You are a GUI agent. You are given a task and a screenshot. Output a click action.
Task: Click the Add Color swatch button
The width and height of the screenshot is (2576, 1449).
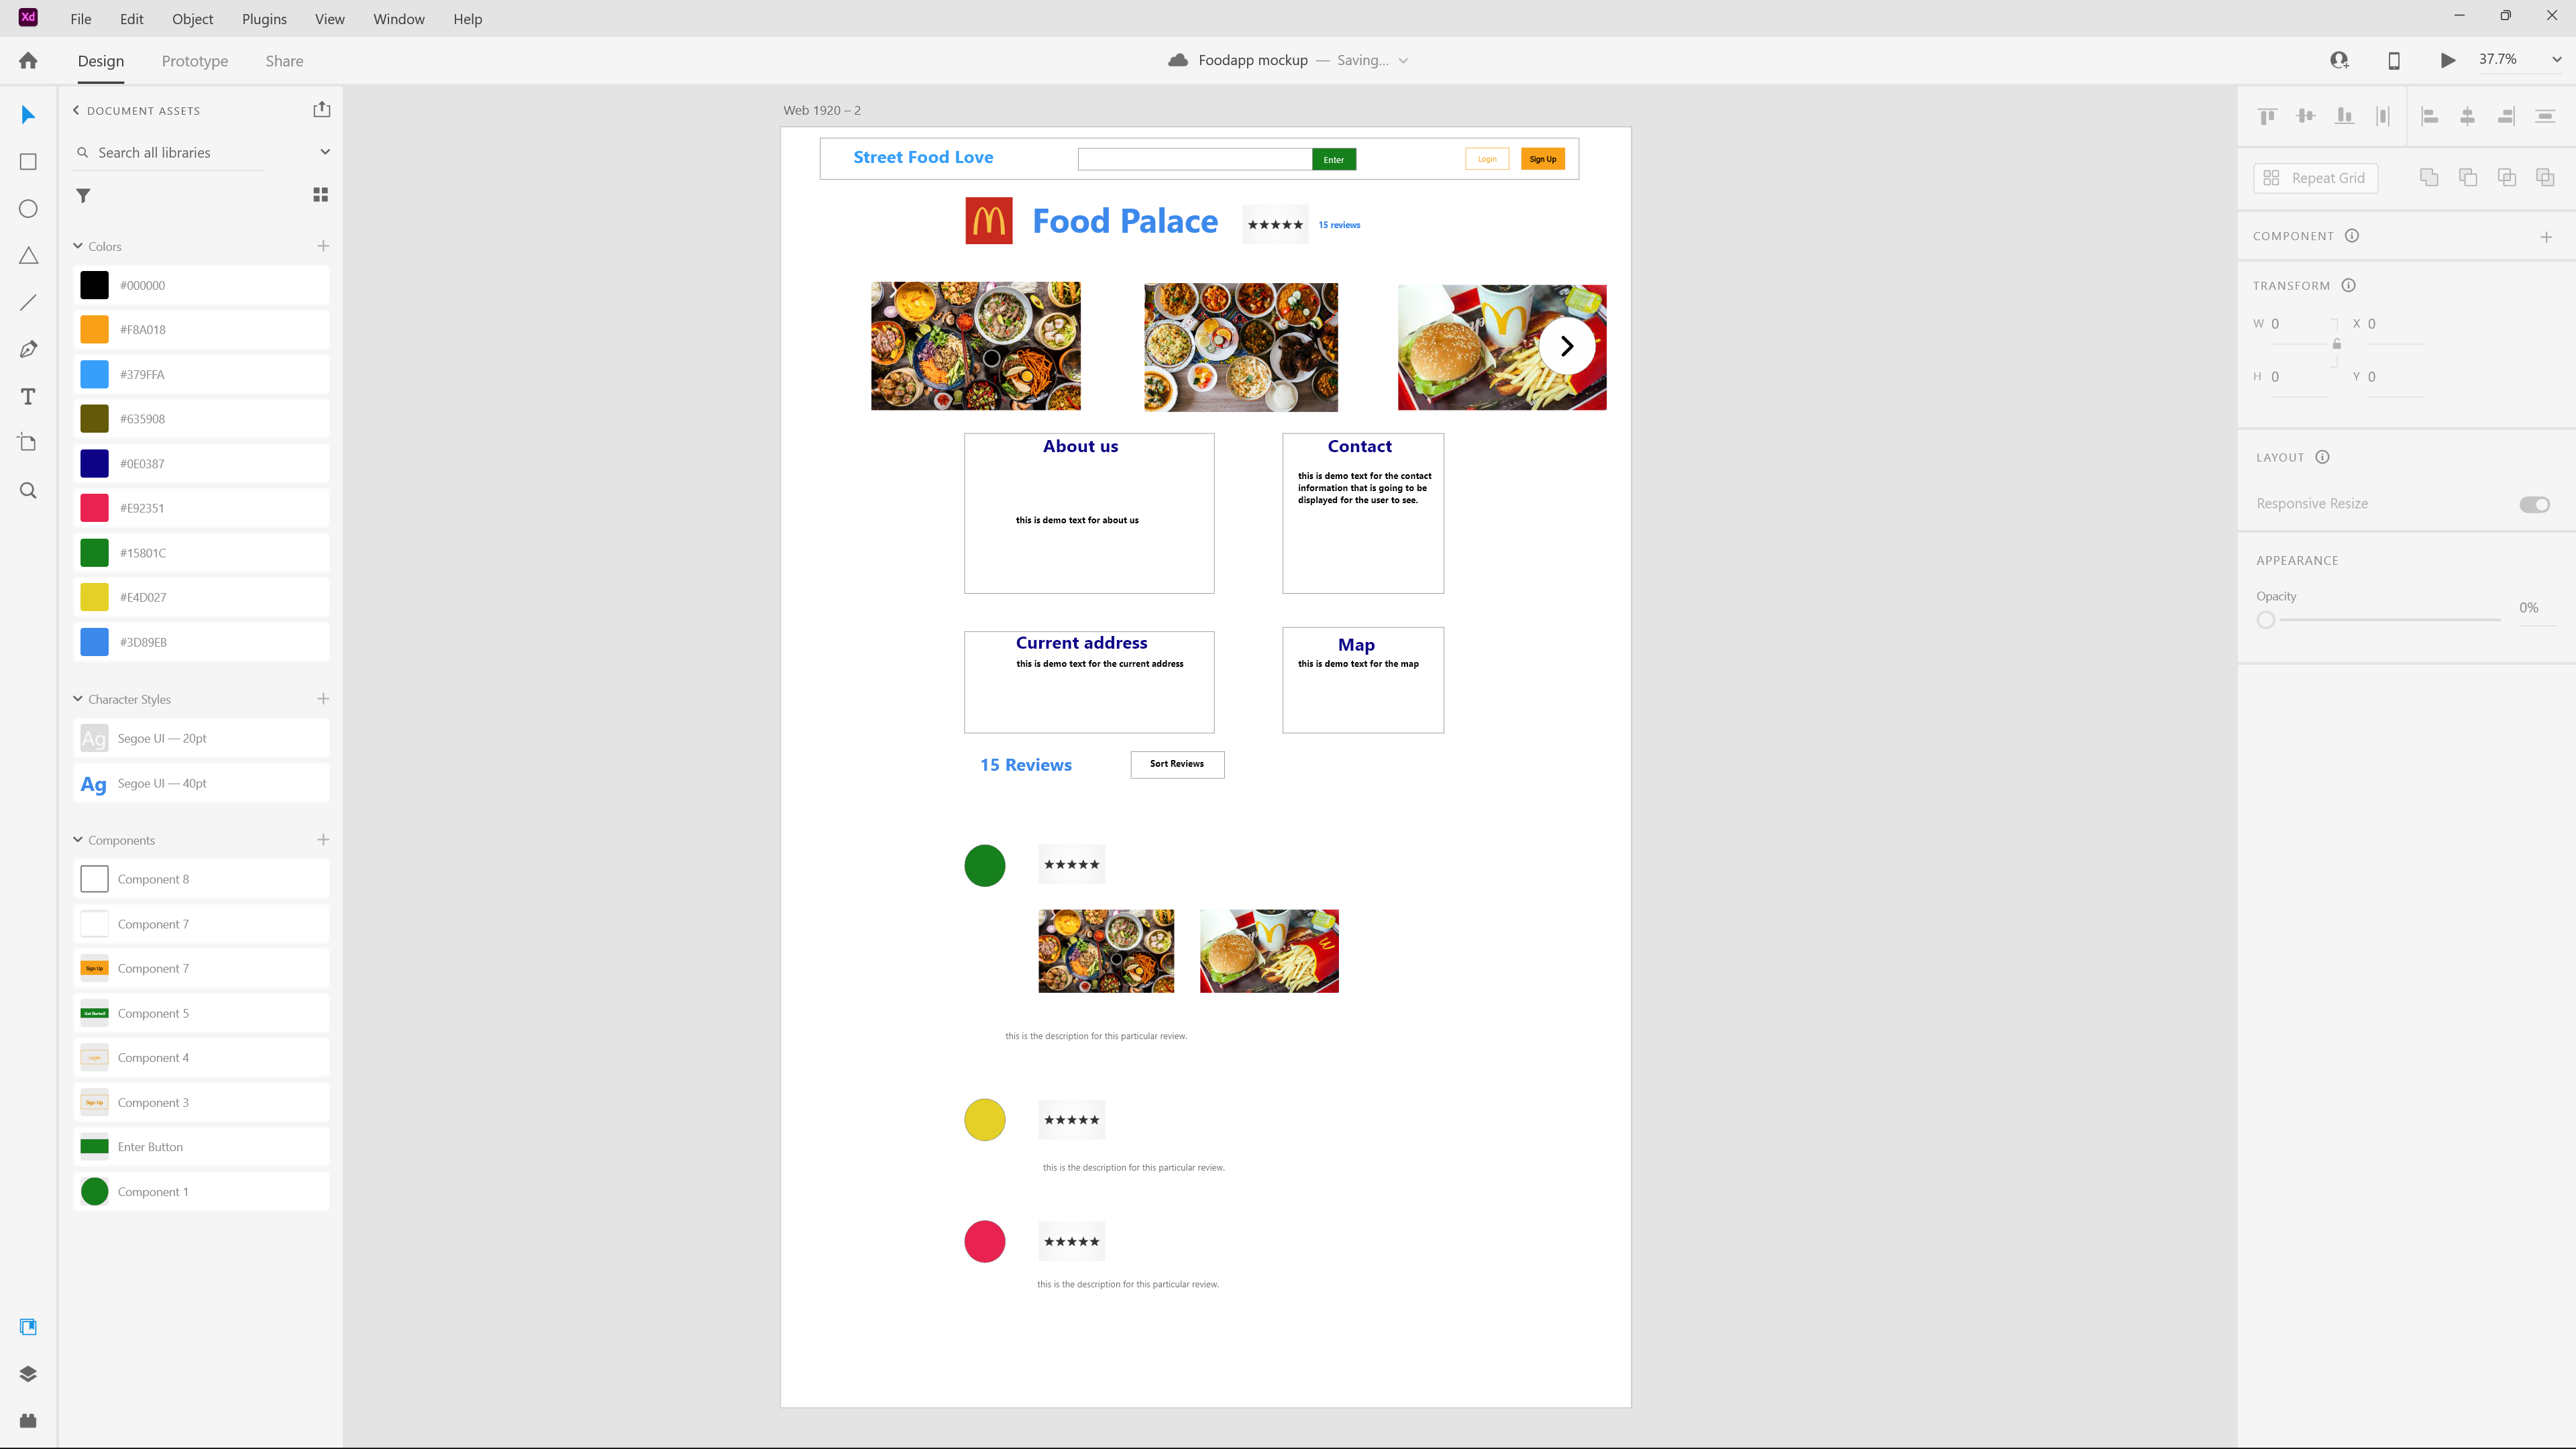point(324,246)
